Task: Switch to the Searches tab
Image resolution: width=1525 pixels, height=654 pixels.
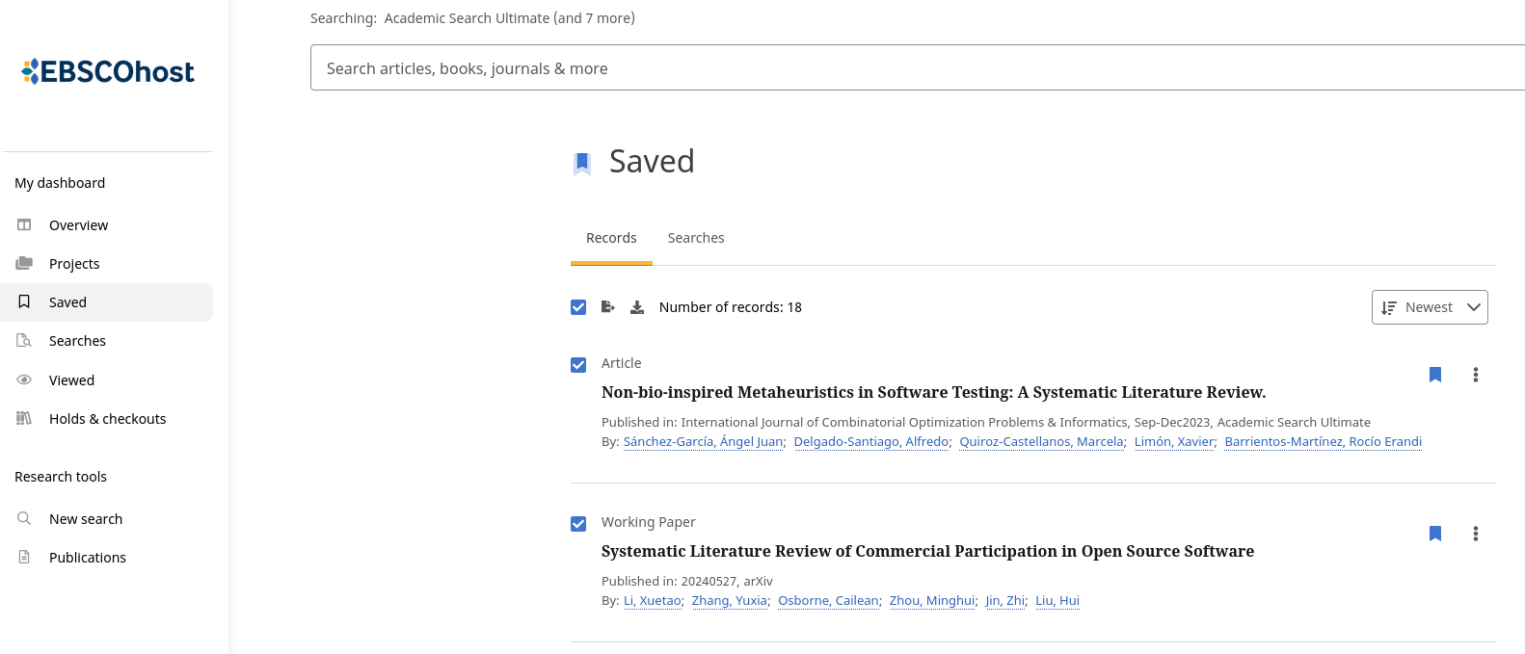Action: (696, 238)
